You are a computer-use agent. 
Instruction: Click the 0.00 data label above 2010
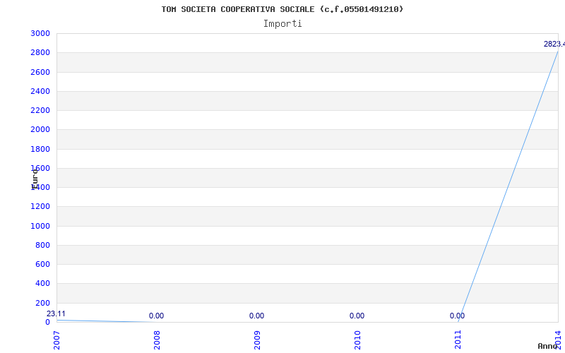357,316
